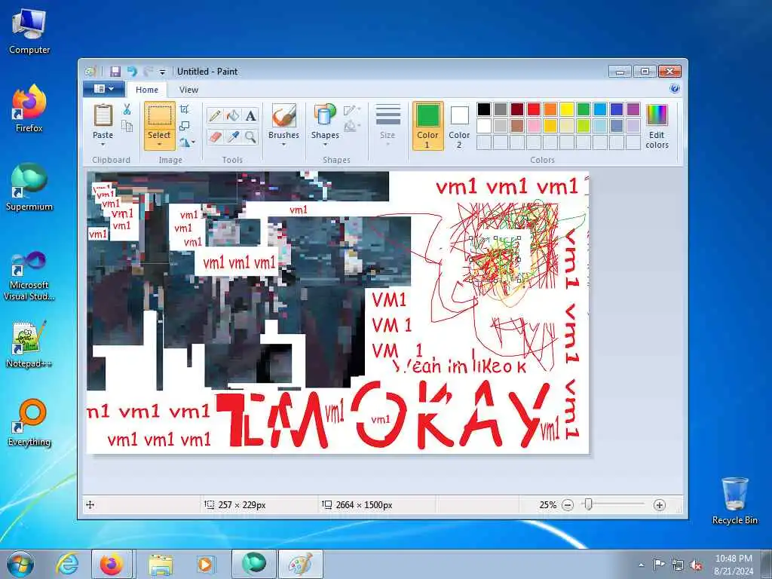Open Internet Explorer from the taskbar

pyautogui.click(x=67, y=564)
